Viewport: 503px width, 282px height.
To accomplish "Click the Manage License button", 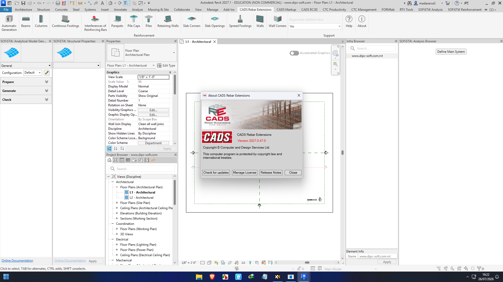I will point(245,173).
